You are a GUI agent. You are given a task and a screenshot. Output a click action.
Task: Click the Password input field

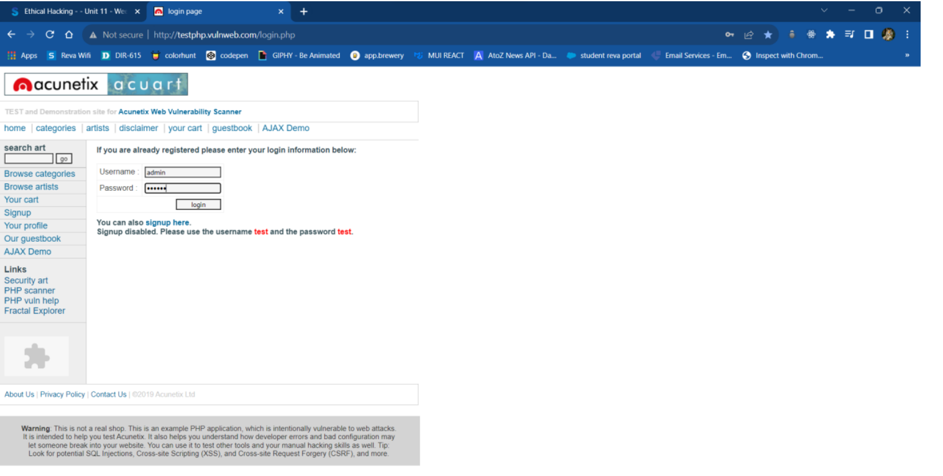coord(183,188)
